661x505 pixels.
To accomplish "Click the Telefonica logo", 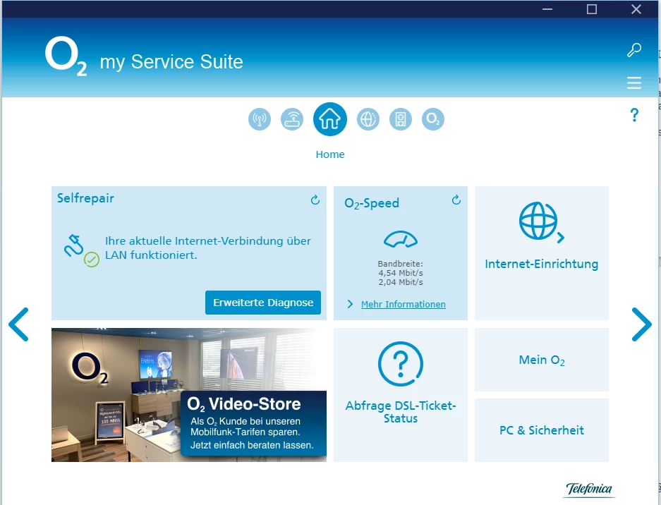I will [588, 489].
